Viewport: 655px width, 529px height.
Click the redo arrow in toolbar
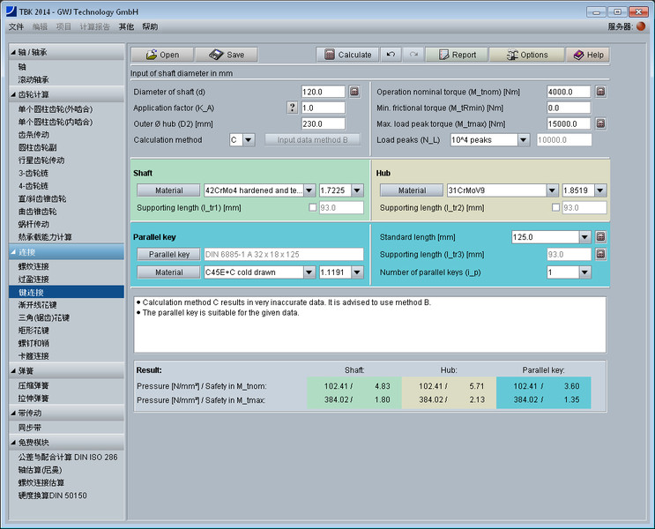413,55
